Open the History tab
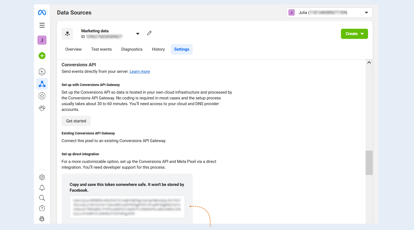This screenshot has height=230, width=414. (158, 49)
